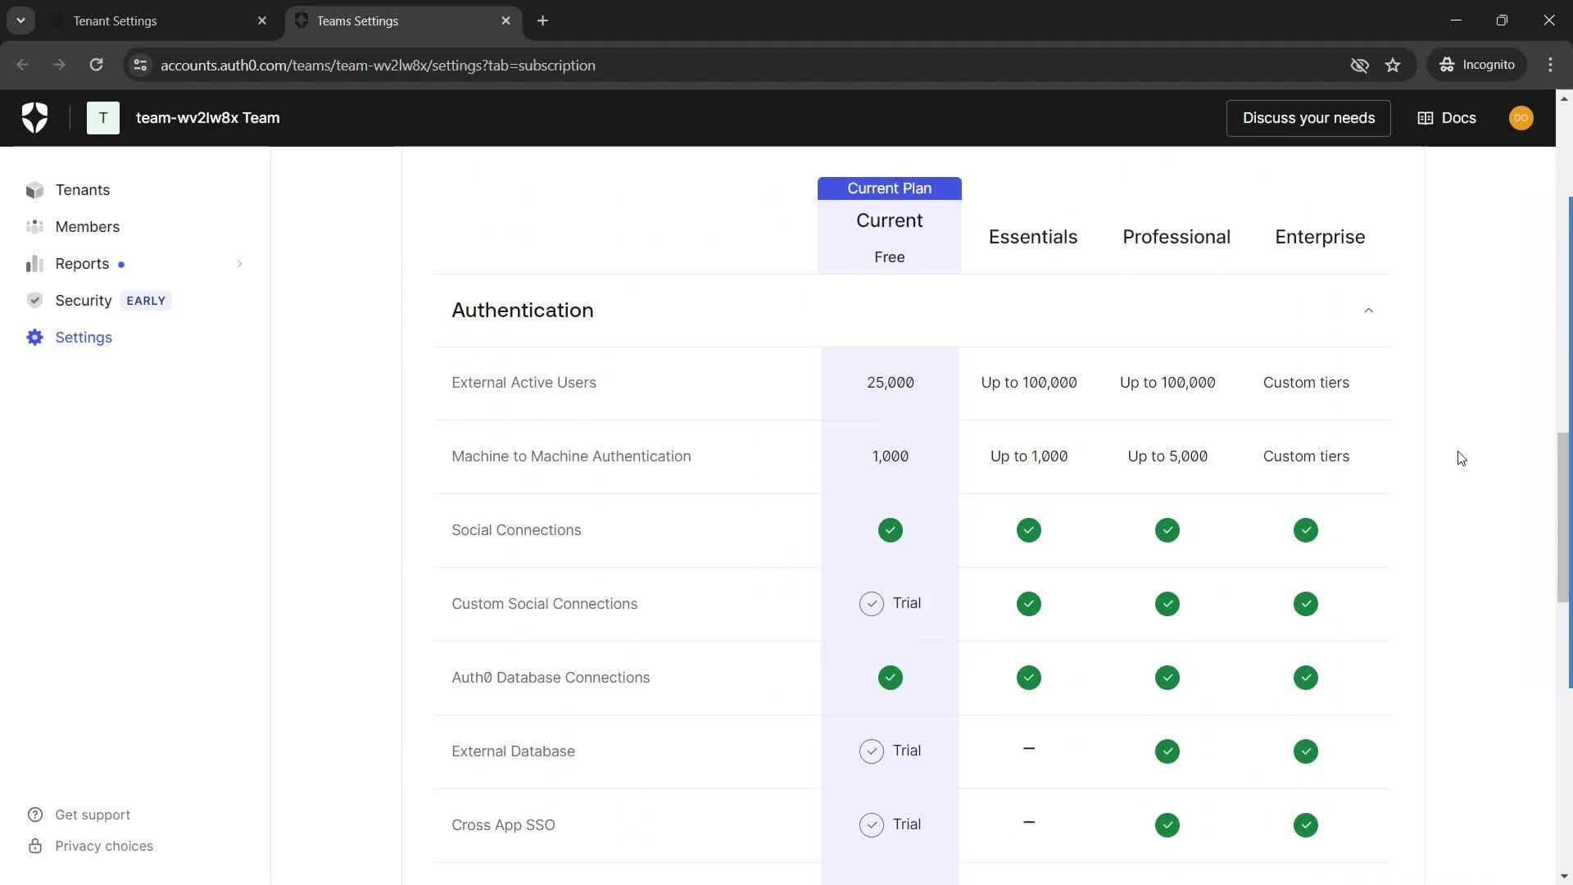1573x885 pixels.
Task: Click the 25,000 External Active Users value
Action: 891,383
